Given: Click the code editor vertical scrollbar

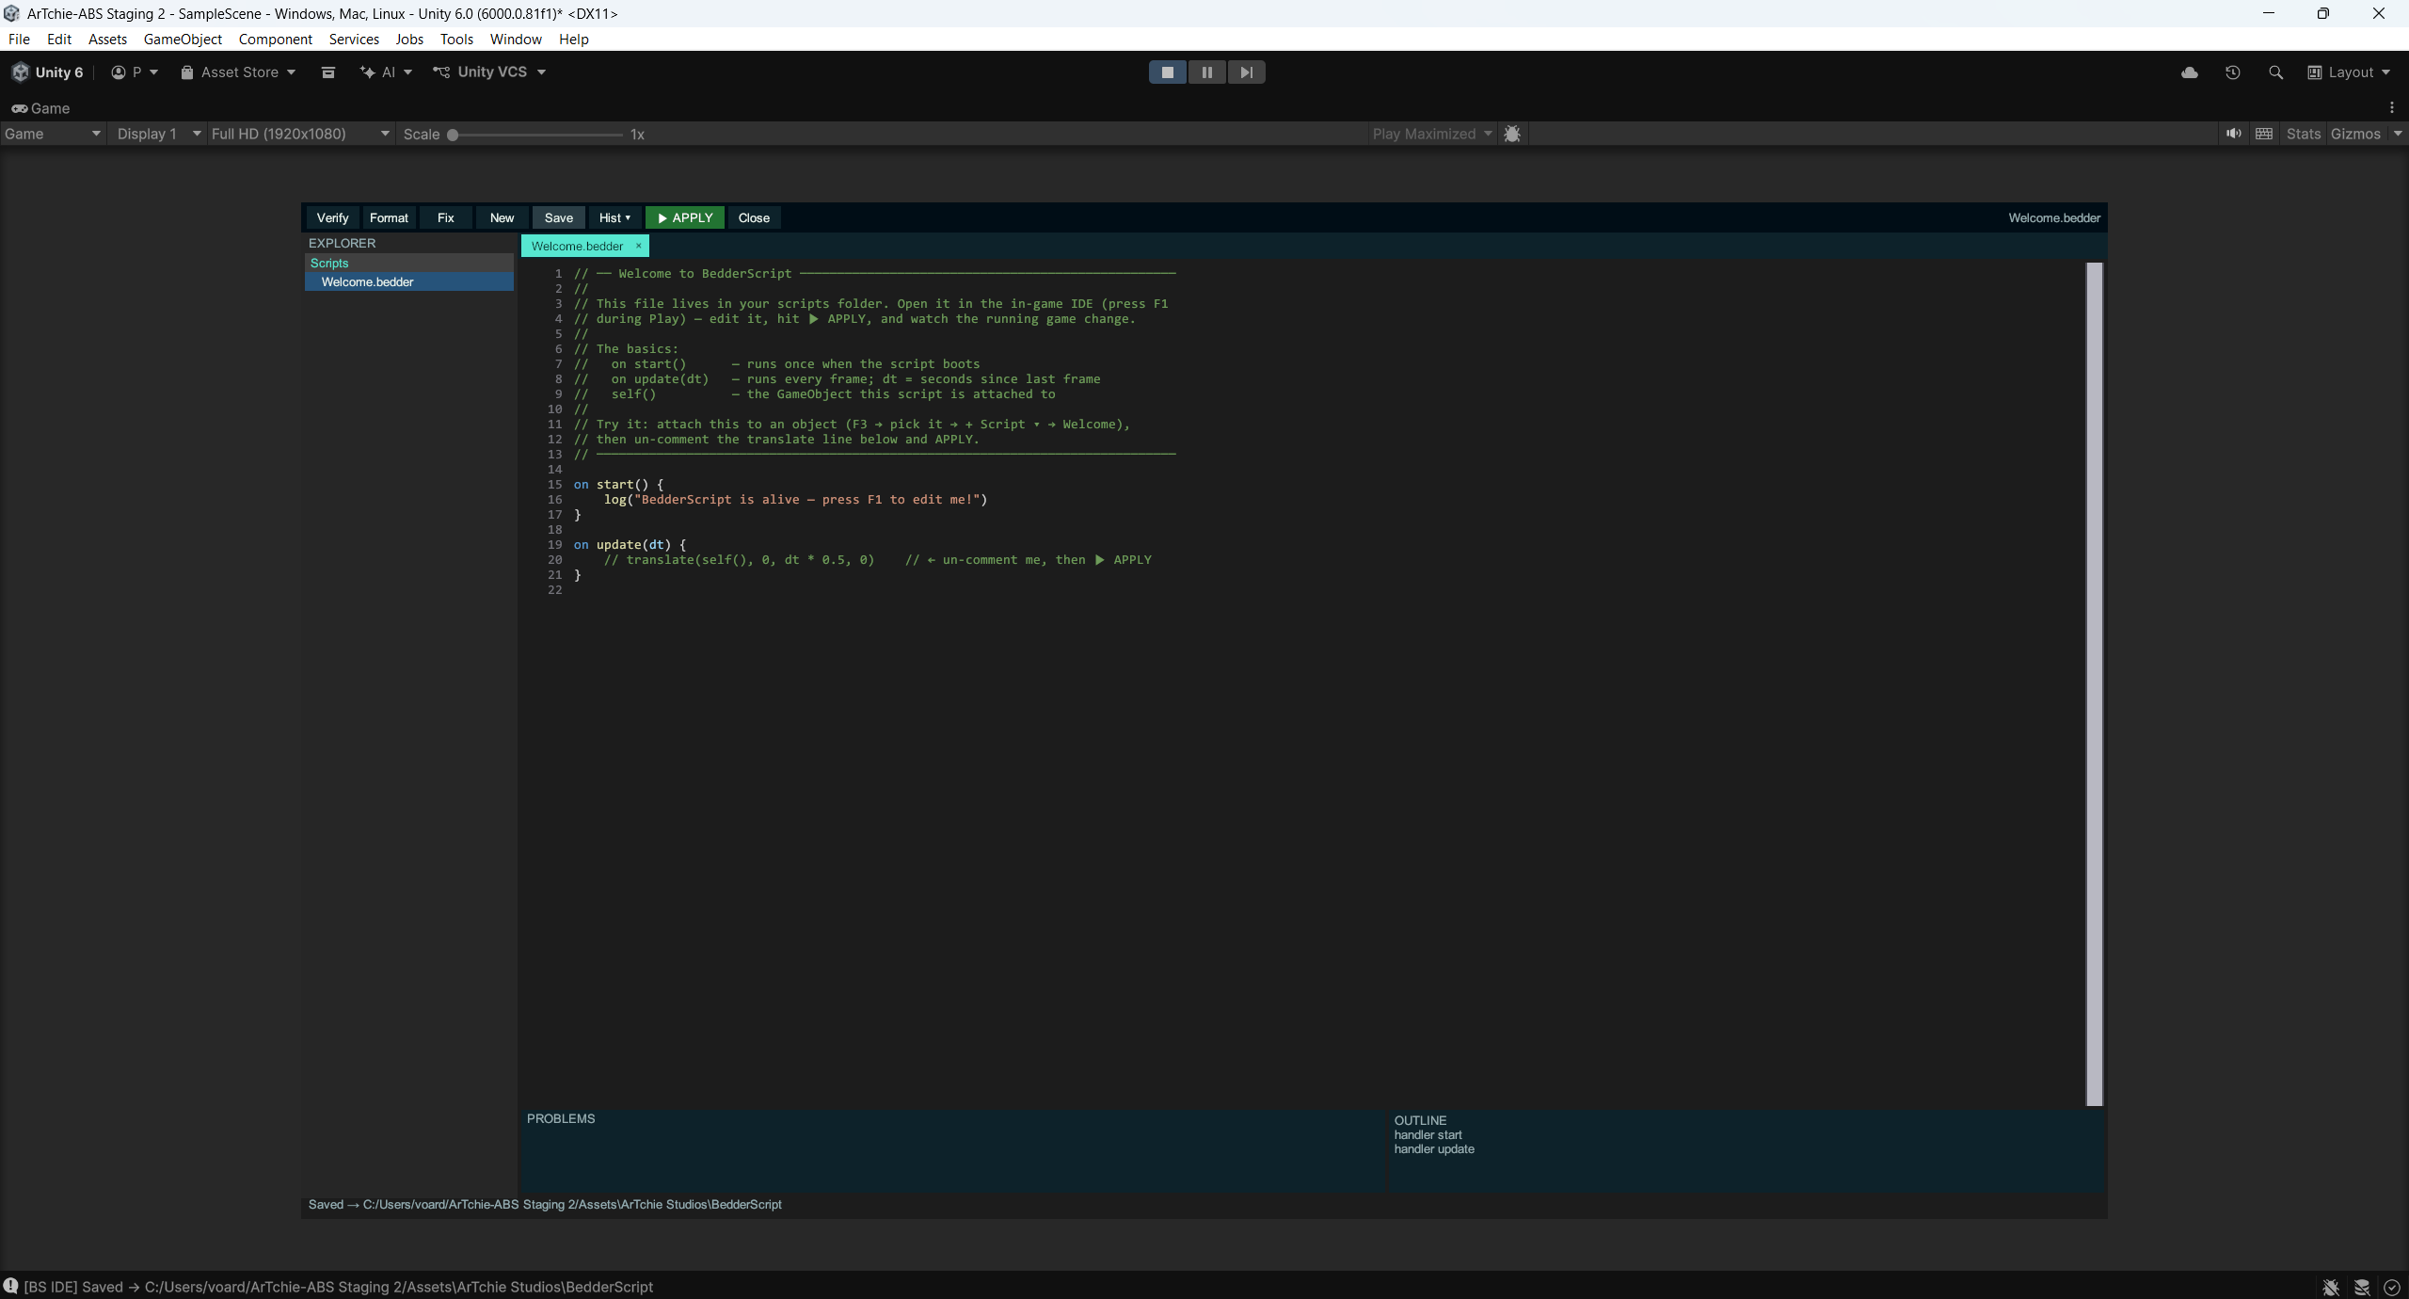Looking at the screenshot, I should point(2095,684).
